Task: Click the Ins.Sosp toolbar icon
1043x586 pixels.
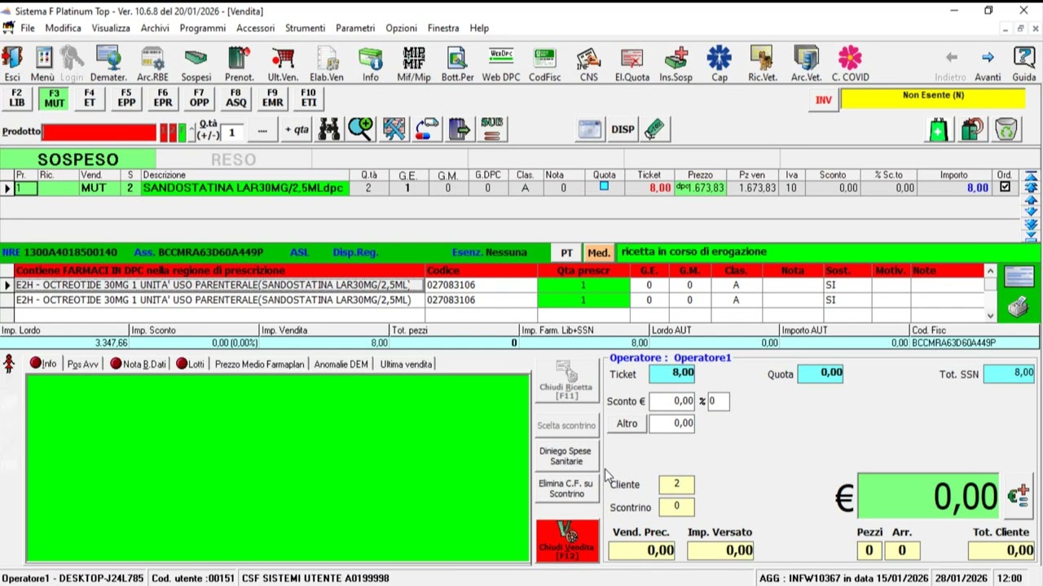Action: click(676, 64)
